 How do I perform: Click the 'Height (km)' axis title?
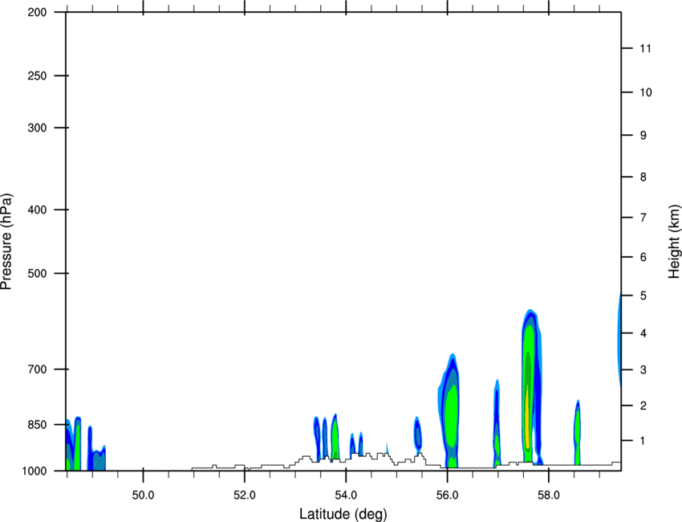click(x=674, y=241)
